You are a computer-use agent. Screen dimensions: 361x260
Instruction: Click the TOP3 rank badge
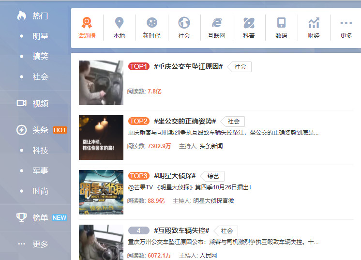tap(139, 176)
